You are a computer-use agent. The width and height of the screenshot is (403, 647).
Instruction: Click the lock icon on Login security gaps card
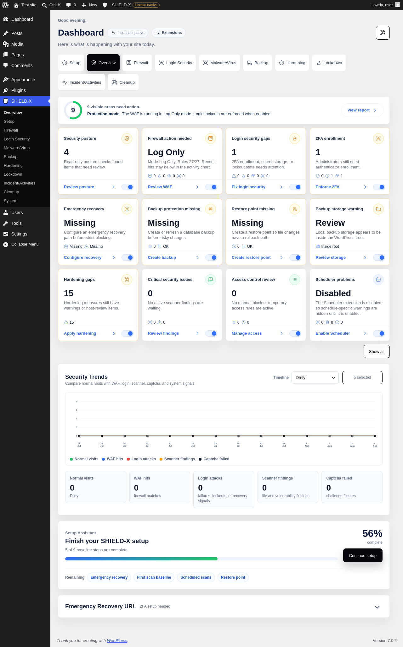[x=295, y=139]
